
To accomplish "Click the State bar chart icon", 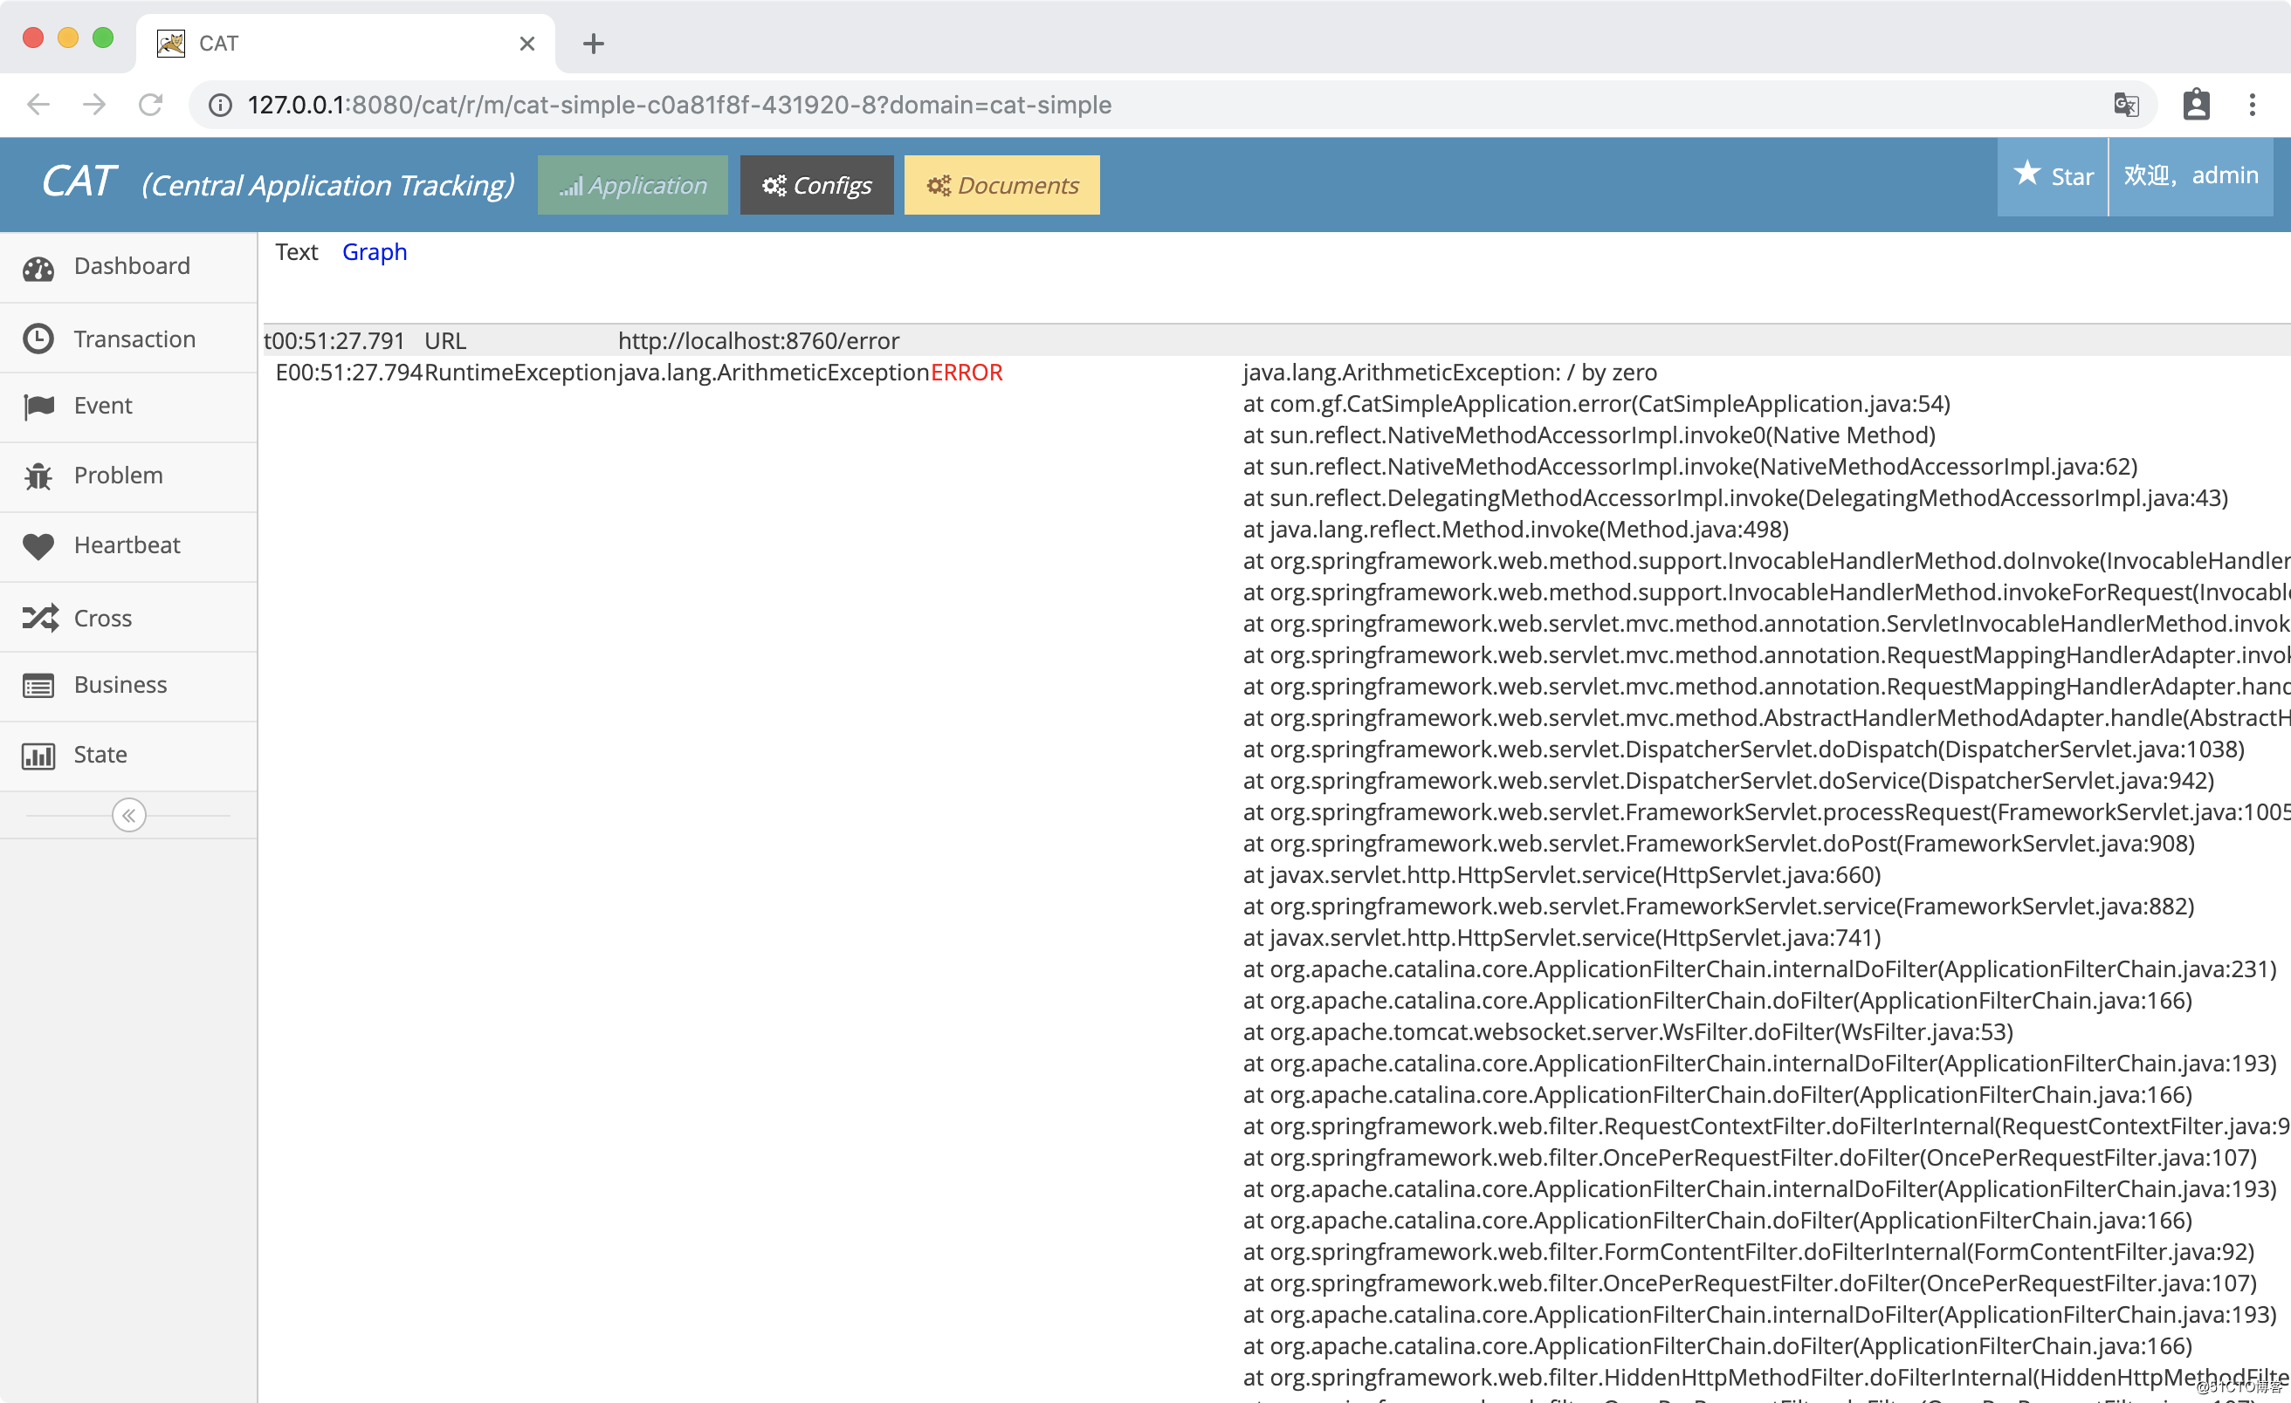I will (38, 756).
